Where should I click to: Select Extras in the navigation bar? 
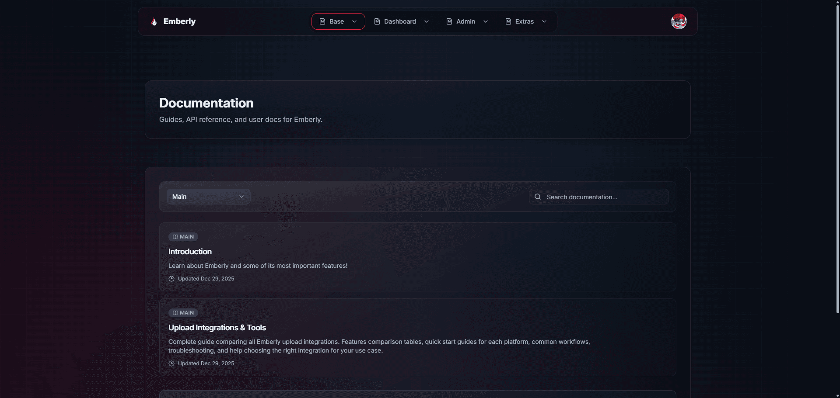click(524, 21)
